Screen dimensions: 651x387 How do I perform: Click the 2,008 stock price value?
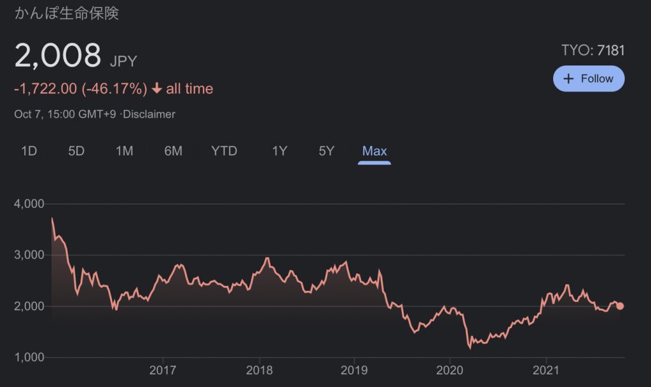58,57
